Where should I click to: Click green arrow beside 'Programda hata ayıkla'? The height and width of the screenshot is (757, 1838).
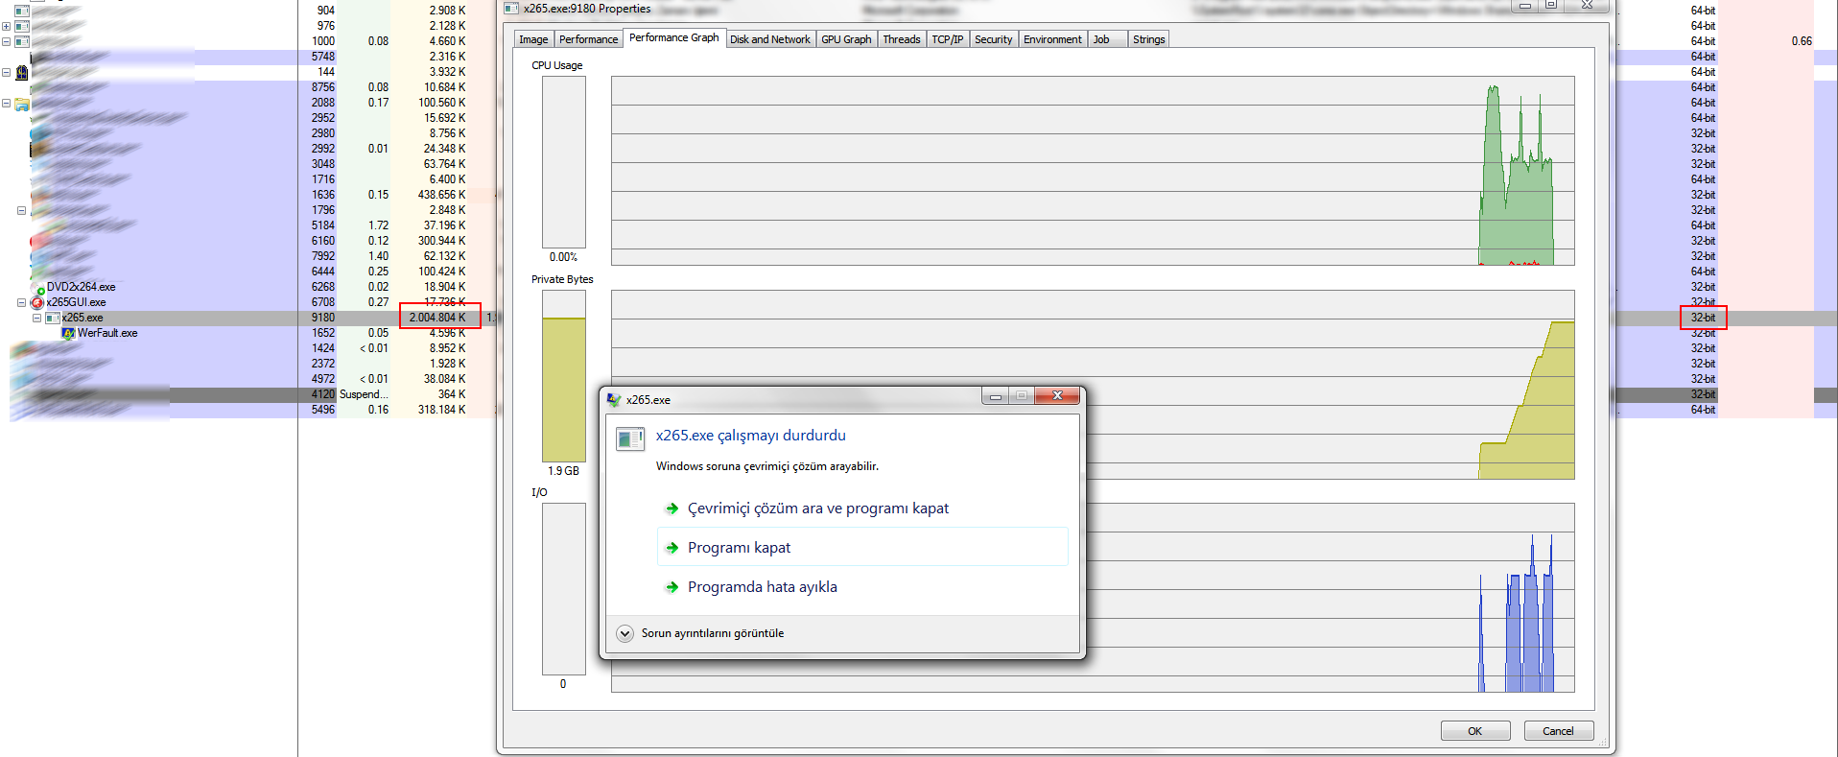[x=672, y=587]
